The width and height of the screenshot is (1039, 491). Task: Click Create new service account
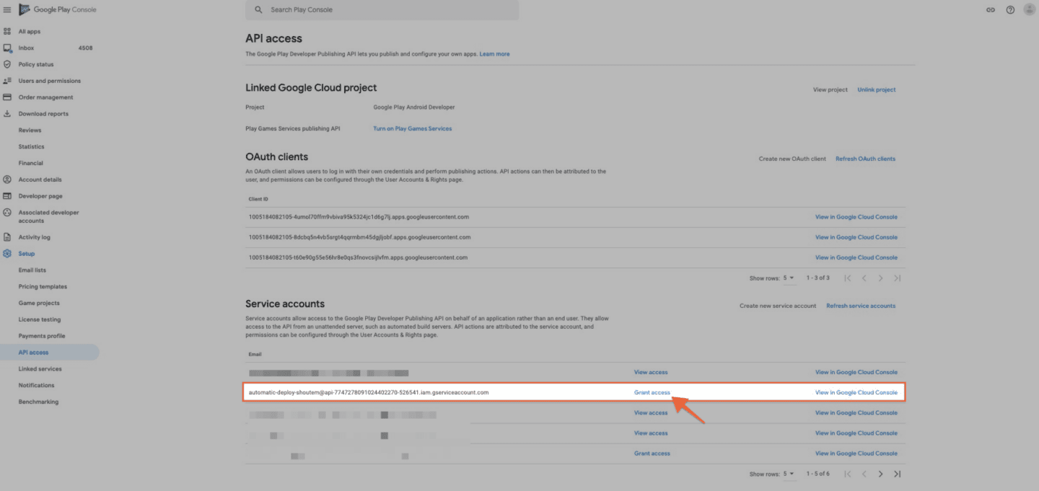coord(777,306)
